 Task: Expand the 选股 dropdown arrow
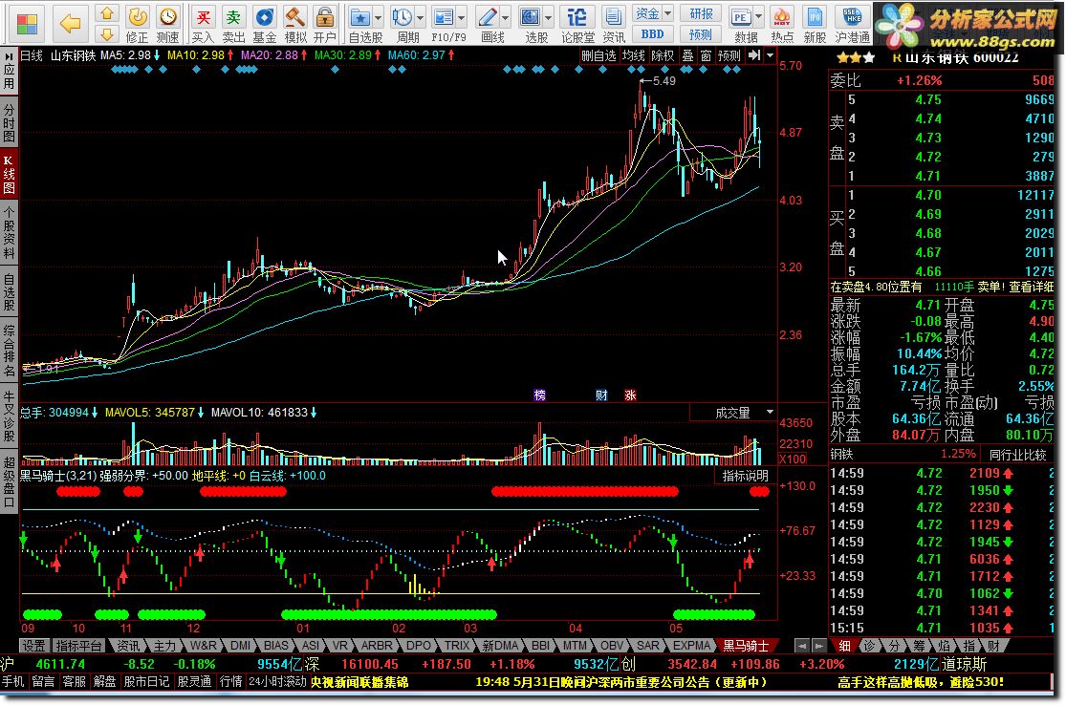549,17
